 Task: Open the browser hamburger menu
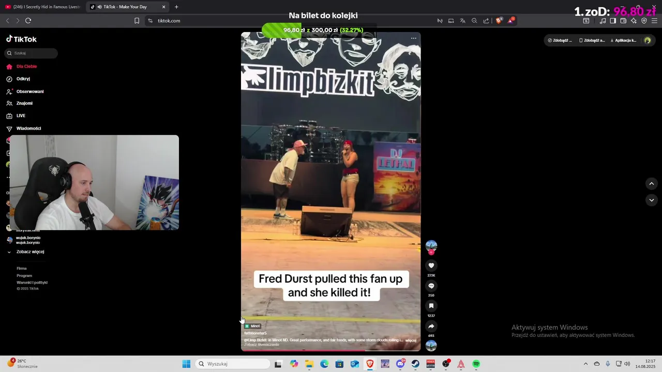point(655,21)
